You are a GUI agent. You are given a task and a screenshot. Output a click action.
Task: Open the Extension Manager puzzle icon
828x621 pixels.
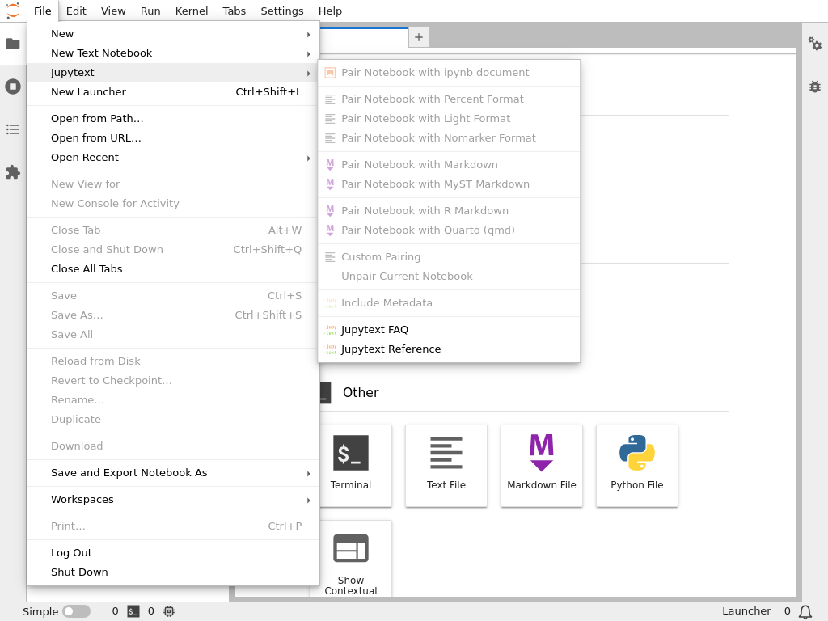[x=13, y=172]
